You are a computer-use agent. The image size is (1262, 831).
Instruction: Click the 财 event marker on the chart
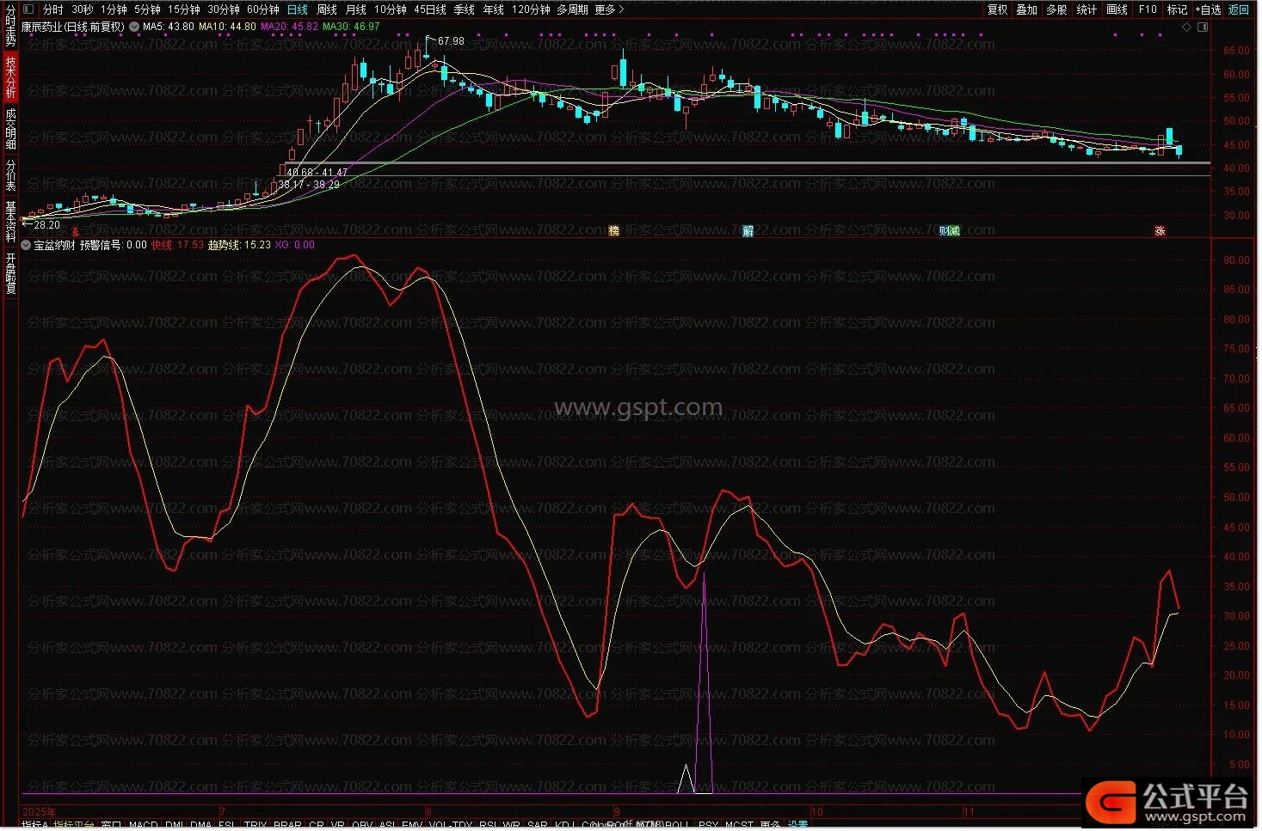pos(945,230)
